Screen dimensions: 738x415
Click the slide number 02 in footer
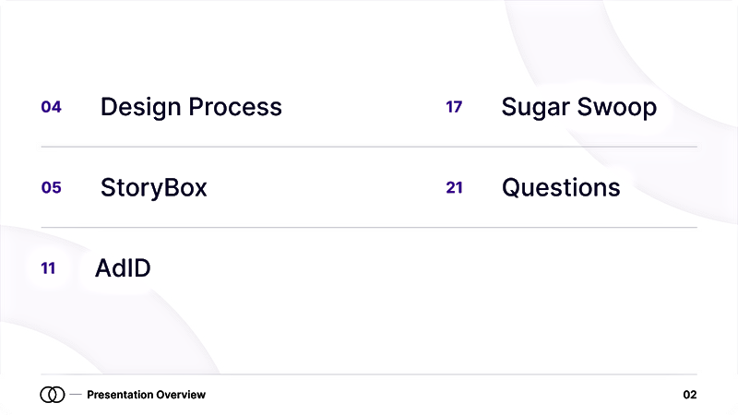click(x=690, y=395)
